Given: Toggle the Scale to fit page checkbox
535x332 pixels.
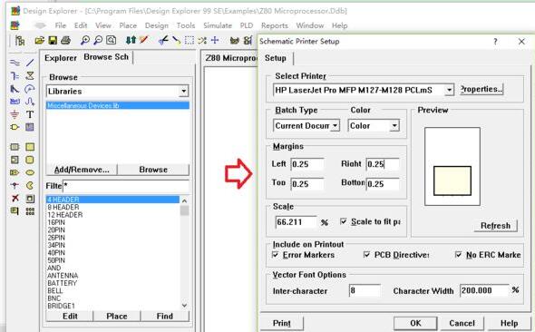Looking at the screenshot, I should 344,221.
